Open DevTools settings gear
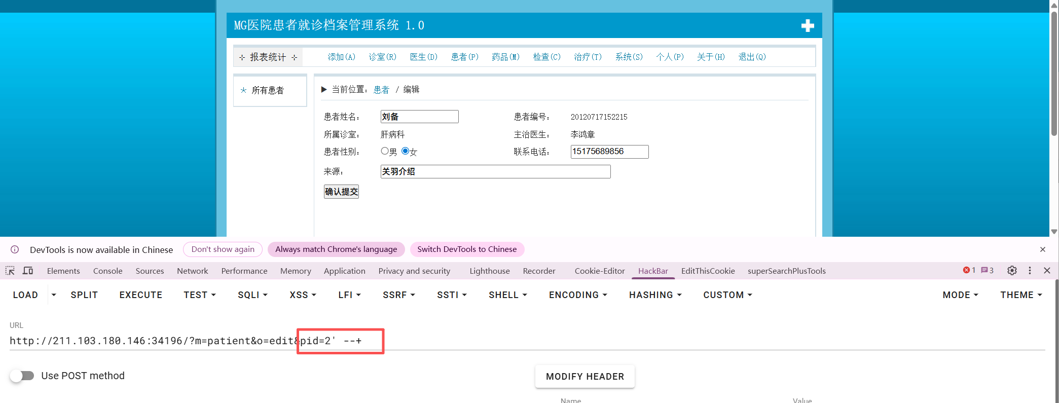The height and width of the screenshot is (403, 1059). coord(1012,271)
